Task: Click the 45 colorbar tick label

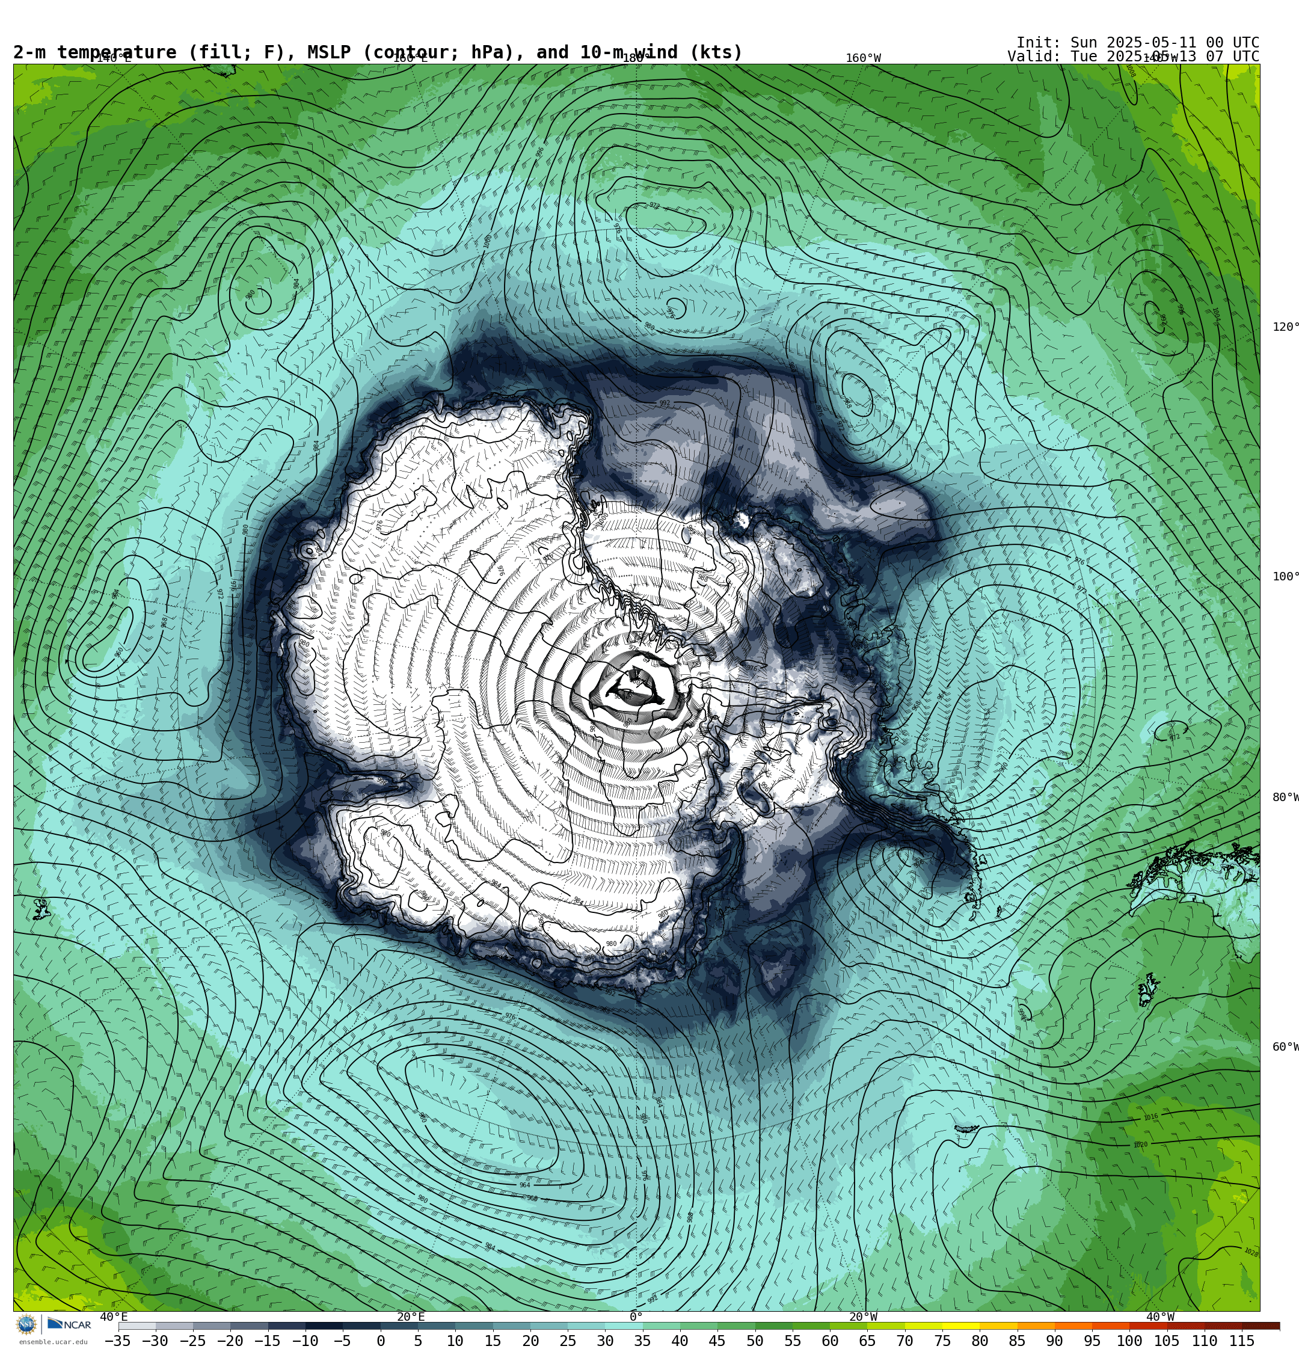Action: pos(718,1341)
